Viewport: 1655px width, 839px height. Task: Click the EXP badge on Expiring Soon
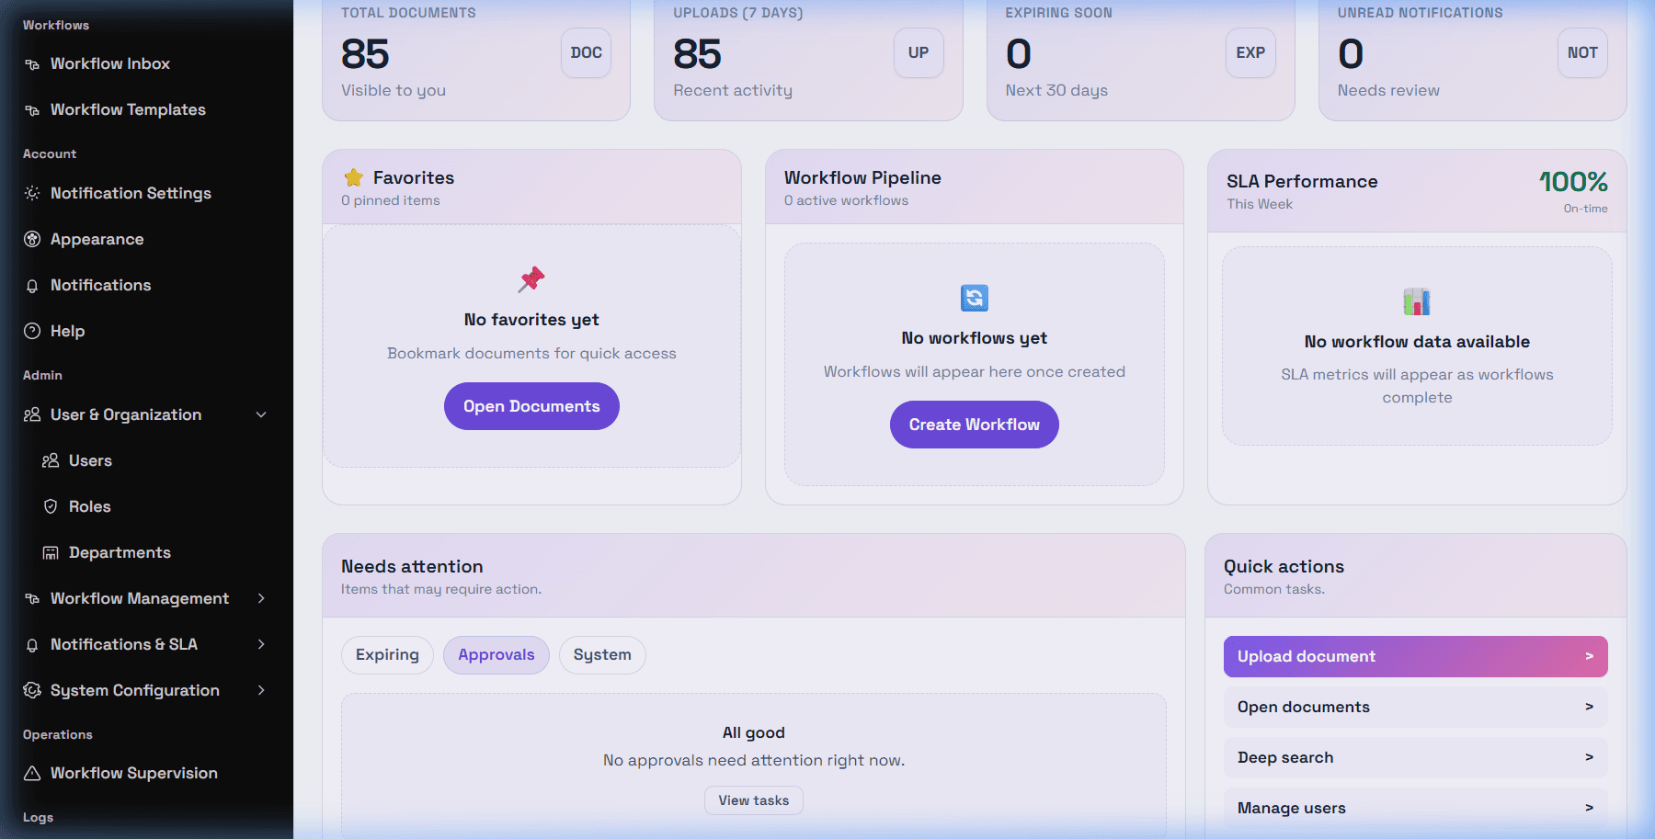[1250, 52]
